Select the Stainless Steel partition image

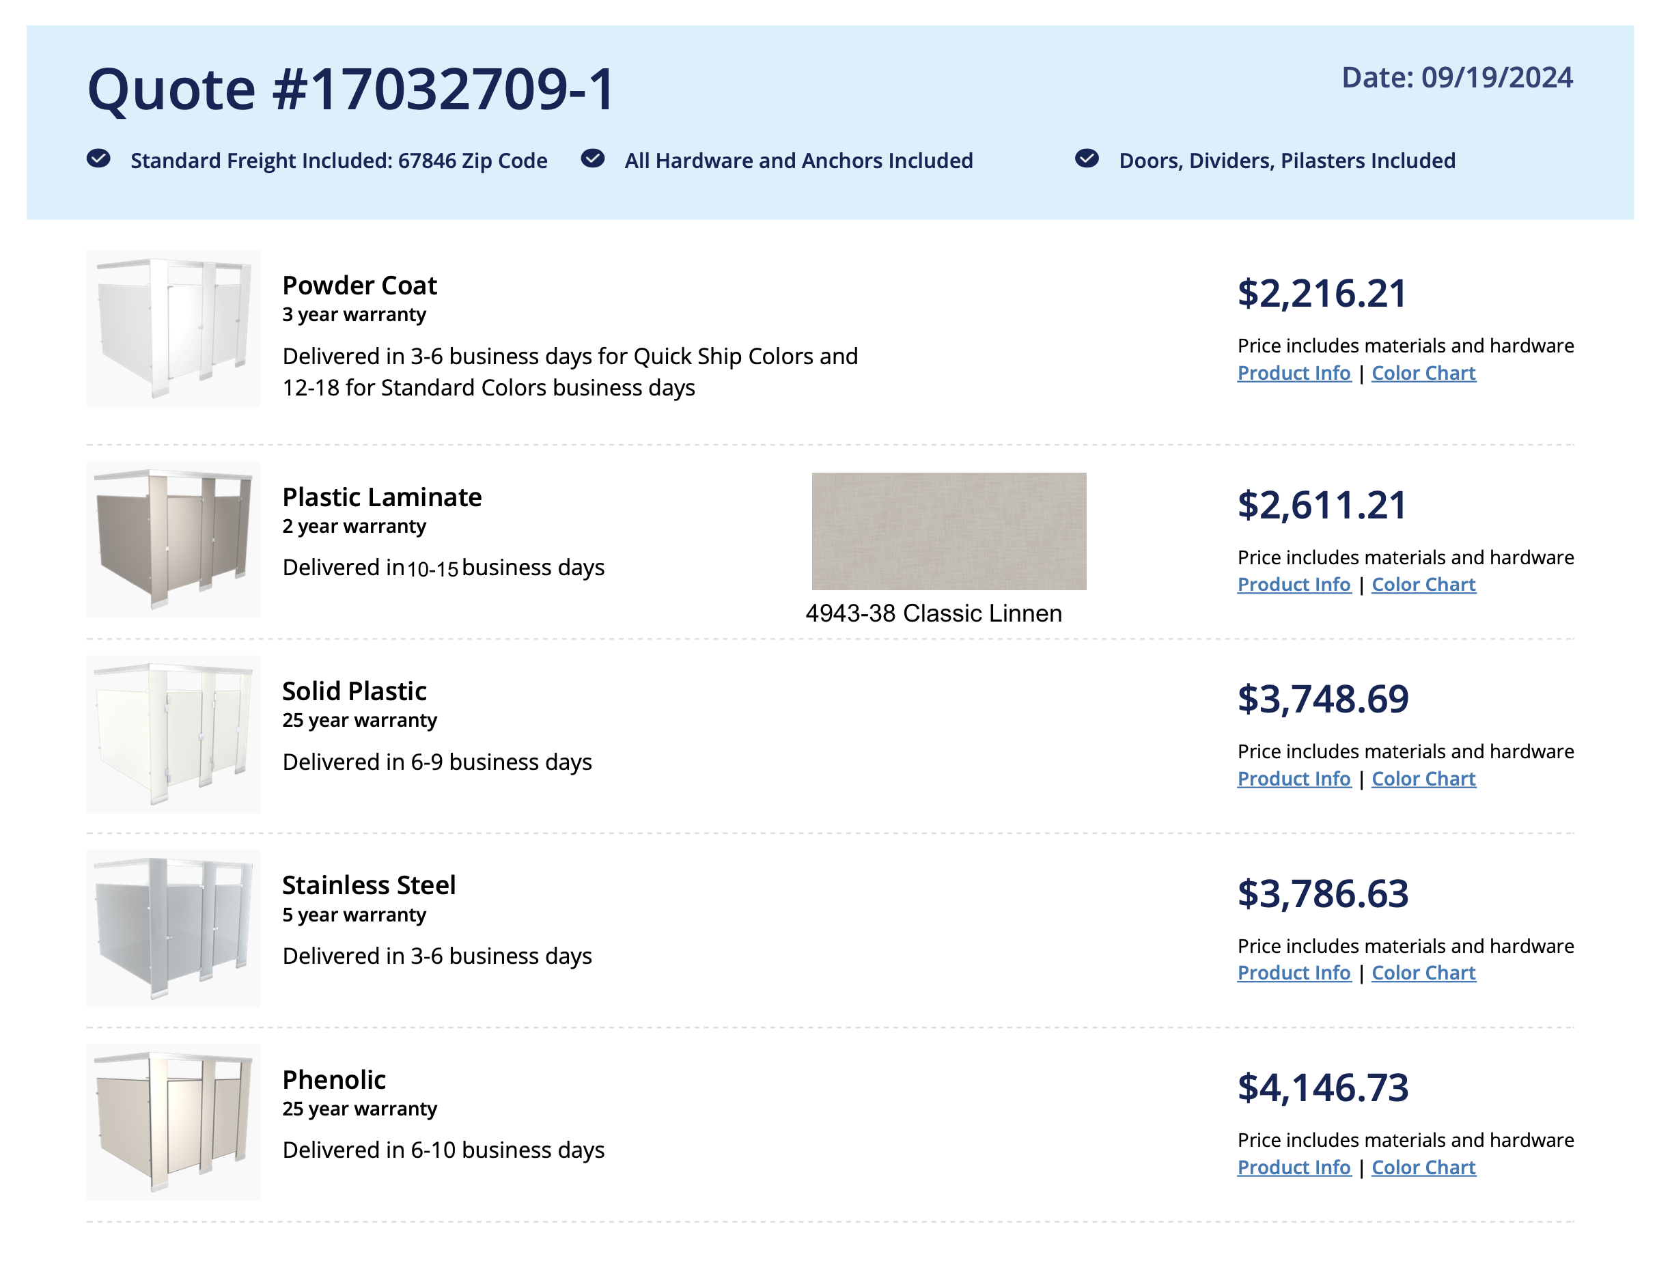[x=173, y=928]
